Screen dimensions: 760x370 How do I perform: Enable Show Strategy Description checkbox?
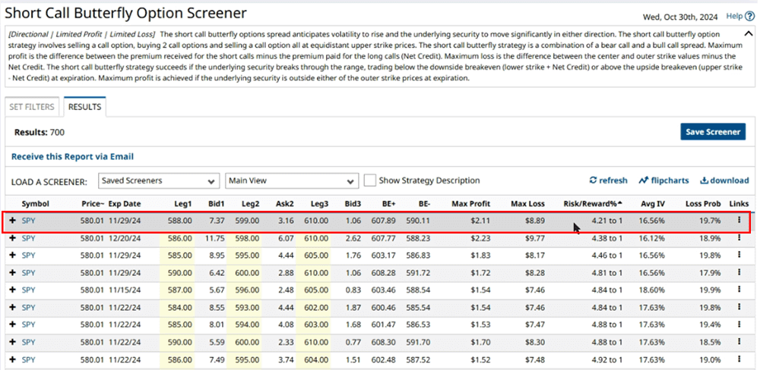(x=370, y=180)
